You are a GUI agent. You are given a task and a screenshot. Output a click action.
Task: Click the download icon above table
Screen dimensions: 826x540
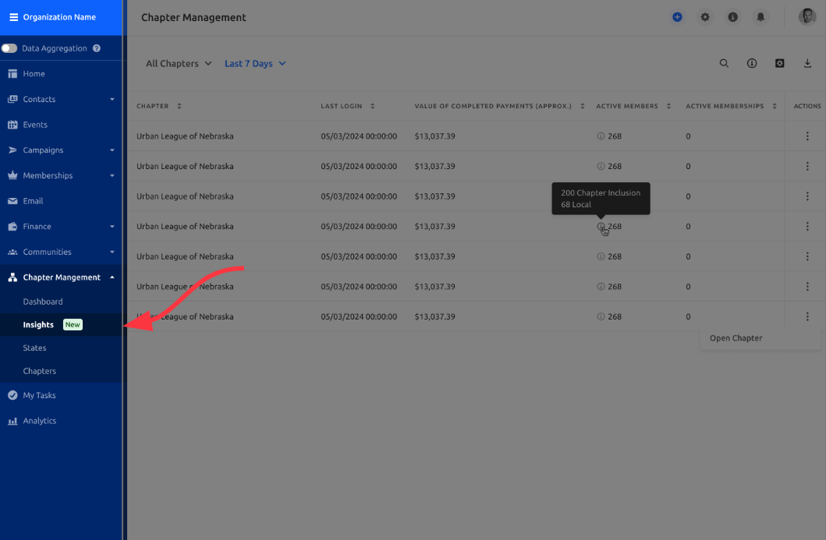coord(807,63)
